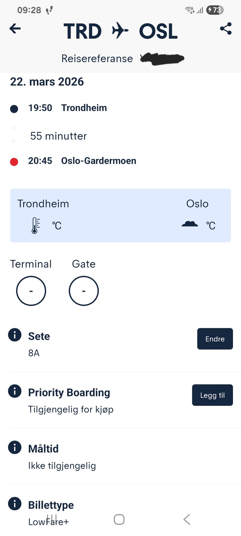This screenshot has height=536, width=241.
Task: Expand the Terminal circle placeholder
Action: (31, 291)
